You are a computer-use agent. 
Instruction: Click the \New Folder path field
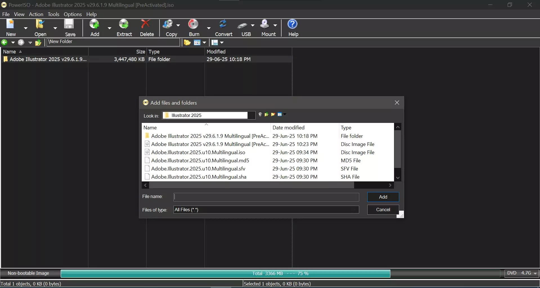tap(113, 42)
